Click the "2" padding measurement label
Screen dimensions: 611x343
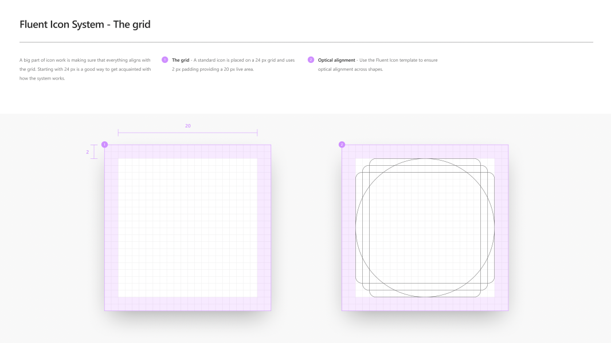87,152
